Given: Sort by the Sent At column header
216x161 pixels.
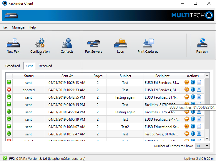Looking at the screenshot, I should pyautogui.click(x=67, y=76).
